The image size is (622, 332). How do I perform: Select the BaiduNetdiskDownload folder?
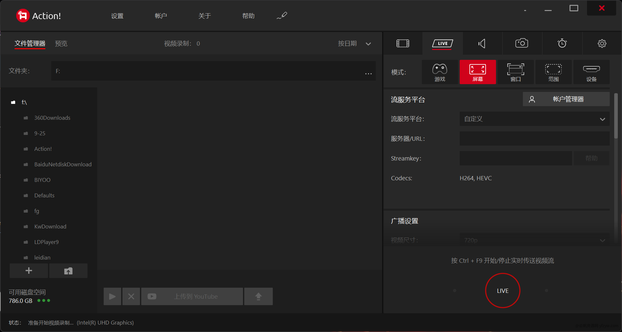tap(63, 164)
